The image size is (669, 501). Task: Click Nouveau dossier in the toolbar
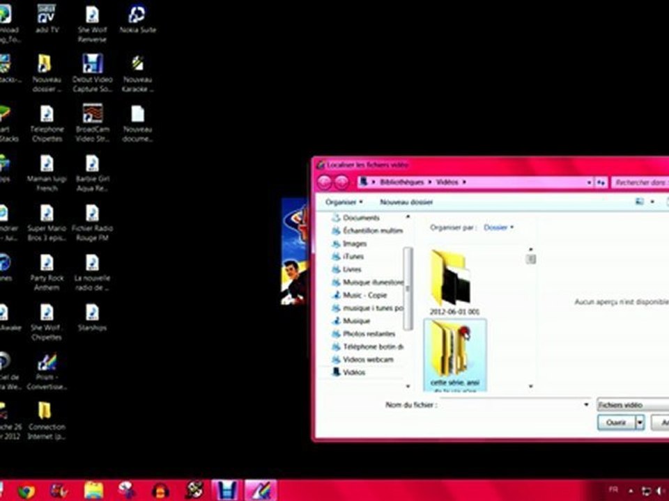[406, 202]
